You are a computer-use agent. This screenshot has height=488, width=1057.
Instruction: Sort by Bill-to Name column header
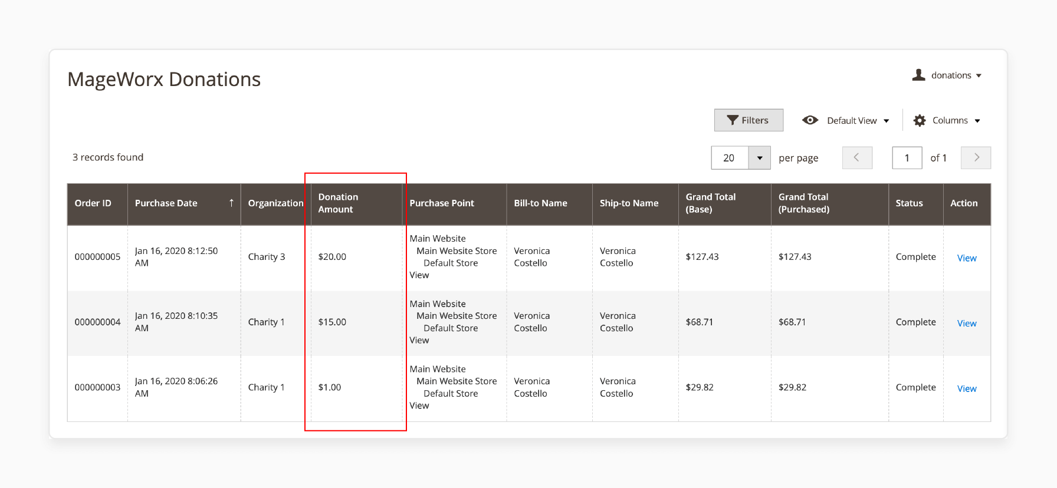pos(549,203)
